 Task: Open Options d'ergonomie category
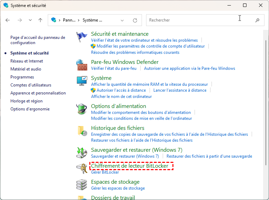30,109
